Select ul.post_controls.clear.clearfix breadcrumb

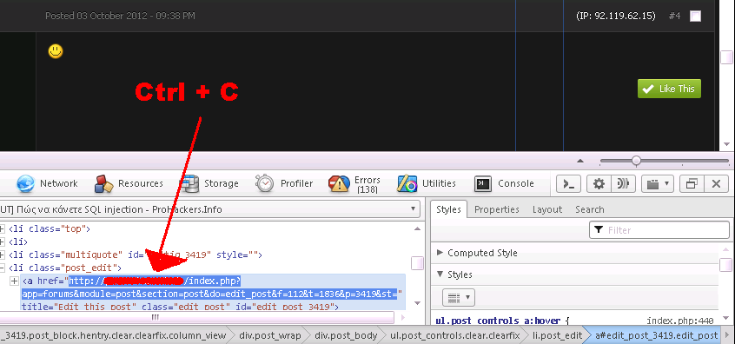click(455, 335)
